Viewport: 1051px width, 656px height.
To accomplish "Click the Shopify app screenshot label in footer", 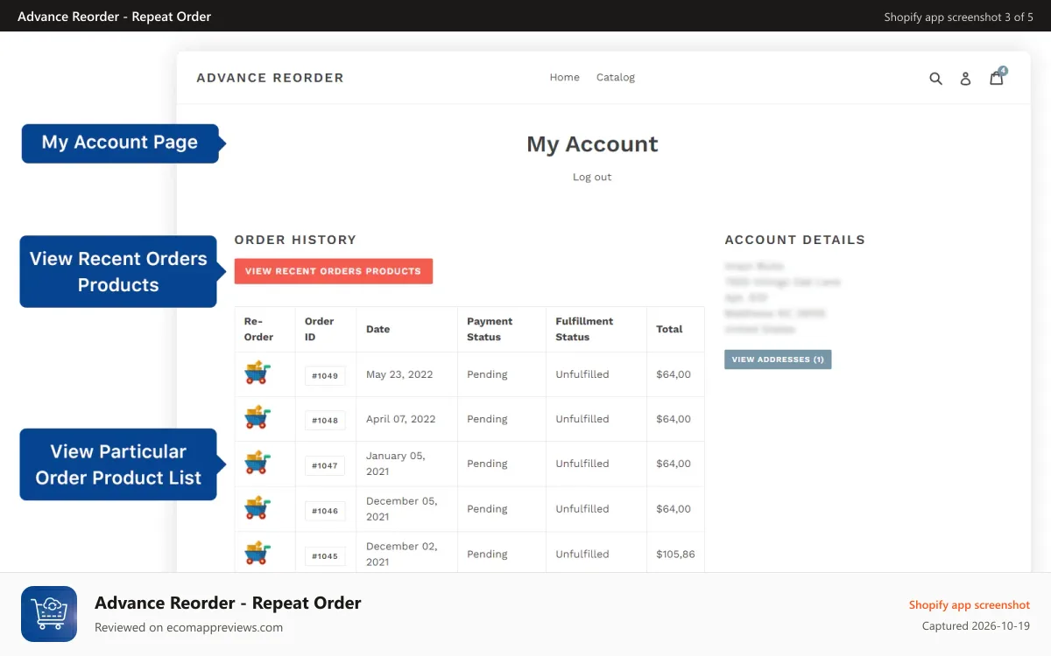I will (x=970, y=604).
